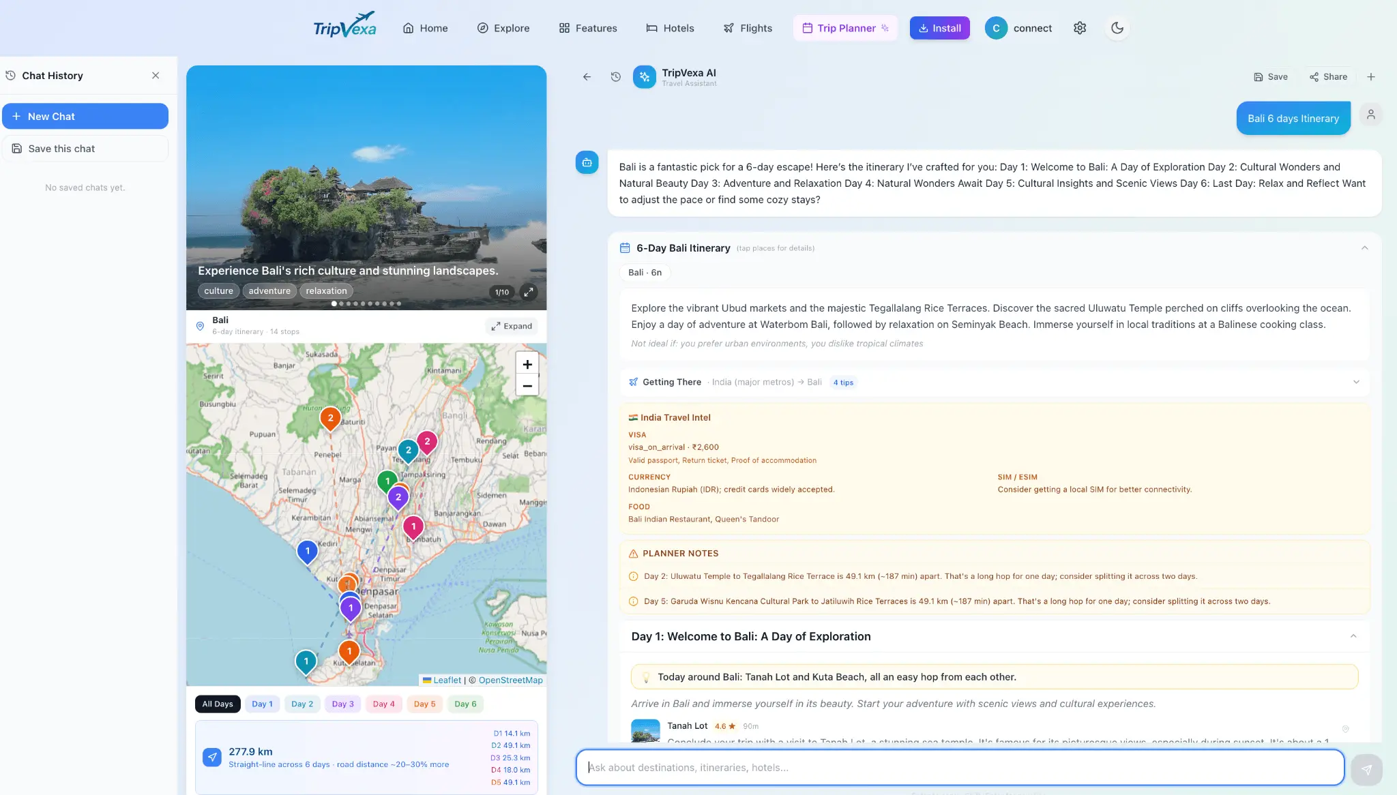Toggle dark mode moon icon
The height and width of the screenshot is (795, 1397).
(1117, 28)
